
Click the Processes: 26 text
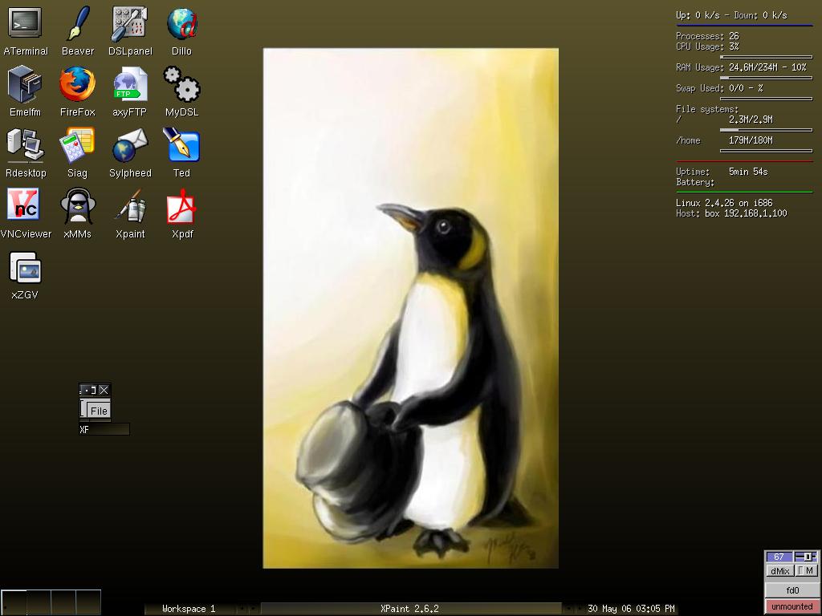click(x=707, y=36)
